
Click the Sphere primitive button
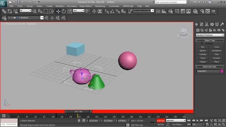pyautogui.click(x=203, y=50)
